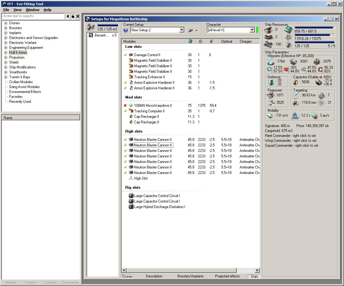Open the Boosters\Implants tab
Screen dimensions: 344x286
[x=191, y=276]
